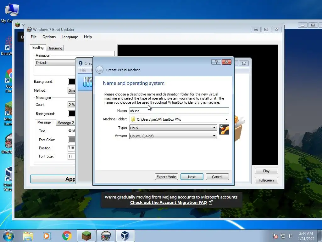Click the Next button
The image size is (322, 242).
(192, 177)
